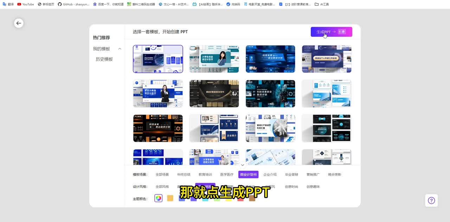Pick the yellow-orange theme color swatch
Screen dimensions: 450x222
[x=170, y=198]
